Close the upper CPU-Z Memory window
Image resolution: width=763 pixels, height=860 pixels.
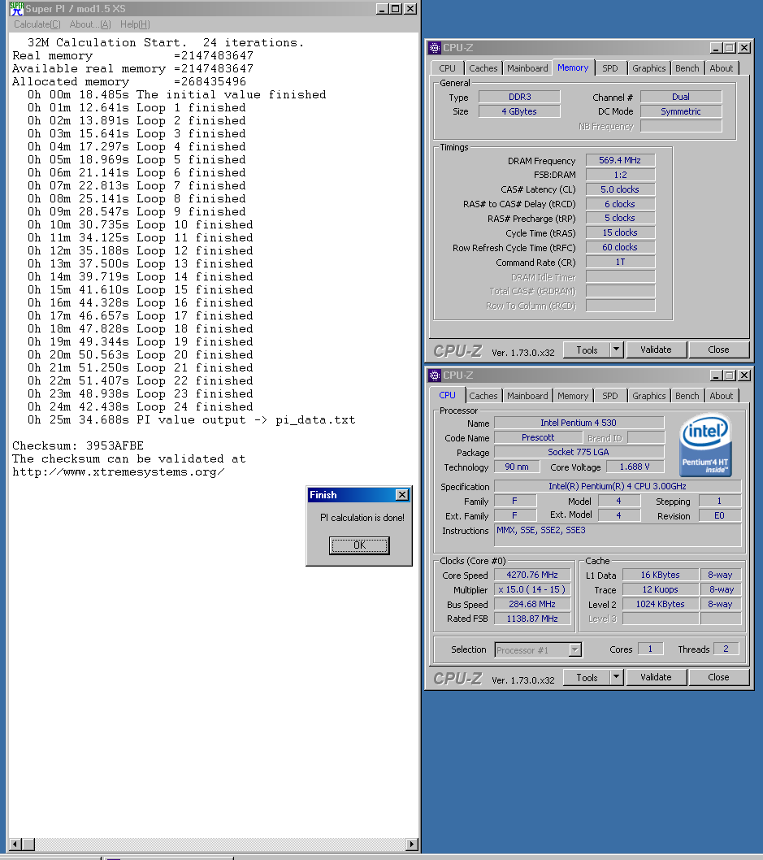tap(743, 48)
